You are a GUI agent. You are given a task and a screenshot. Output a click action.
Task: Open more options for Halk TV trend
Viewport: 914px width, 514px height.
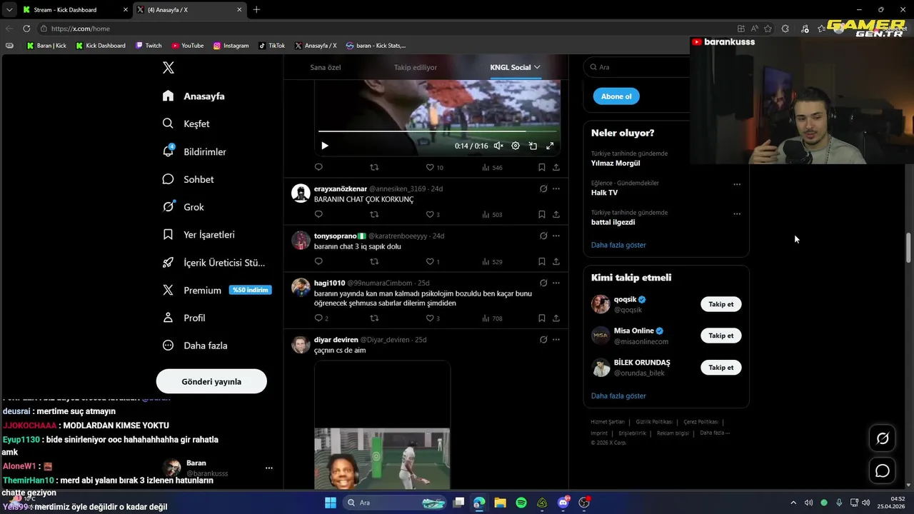point(737,184)
